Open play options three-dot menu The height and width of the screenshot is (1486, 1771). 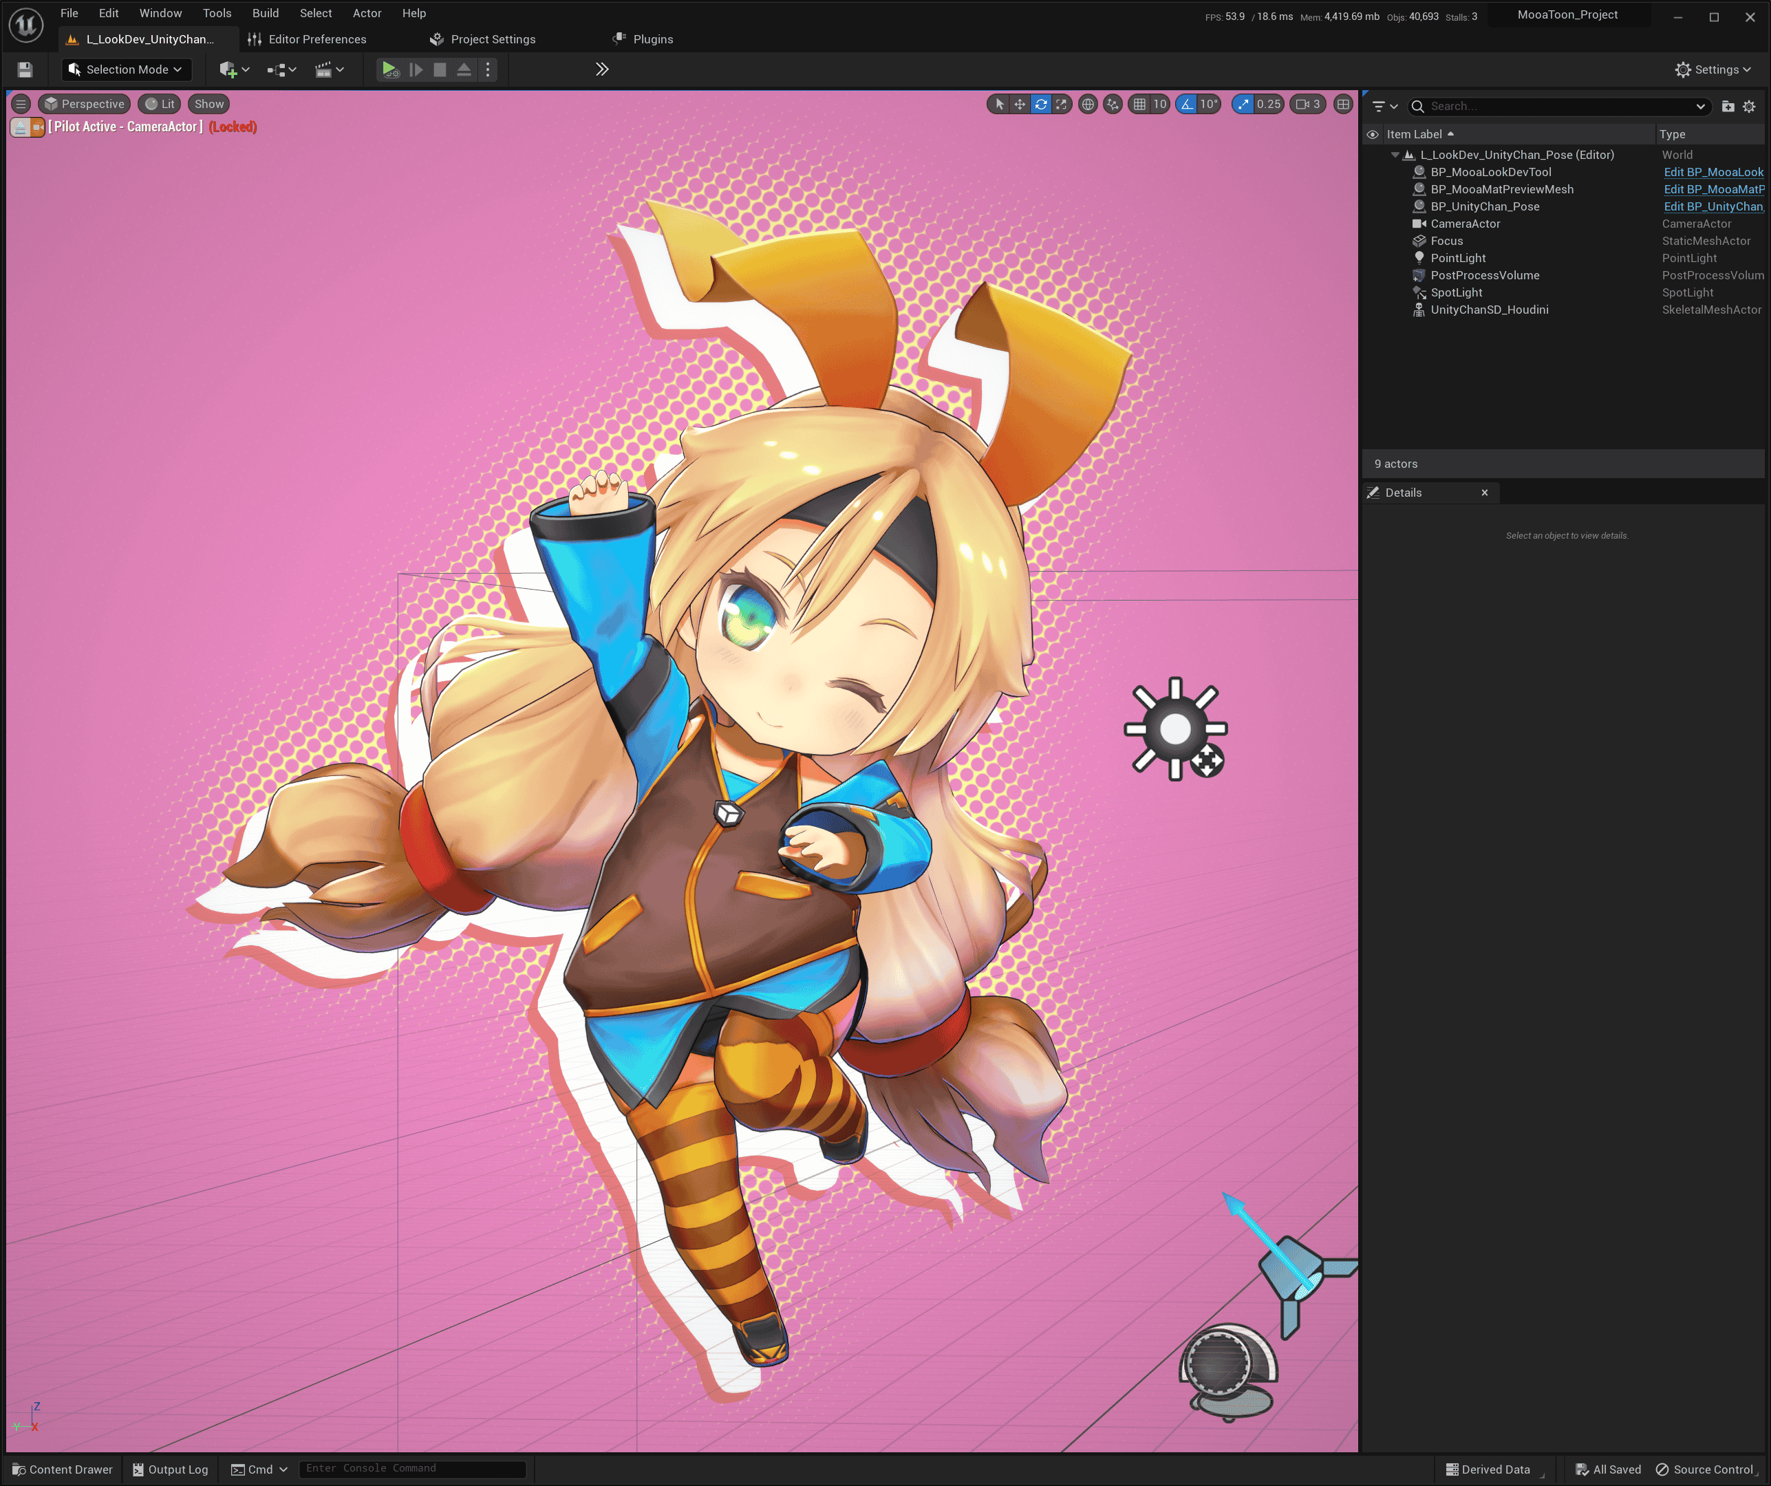(487, 69)
